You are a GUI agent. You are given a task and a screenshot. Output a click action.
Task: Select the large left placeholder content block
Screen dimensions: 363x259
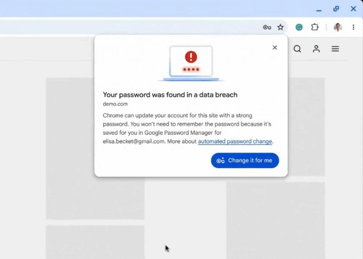tap(95, 148)
